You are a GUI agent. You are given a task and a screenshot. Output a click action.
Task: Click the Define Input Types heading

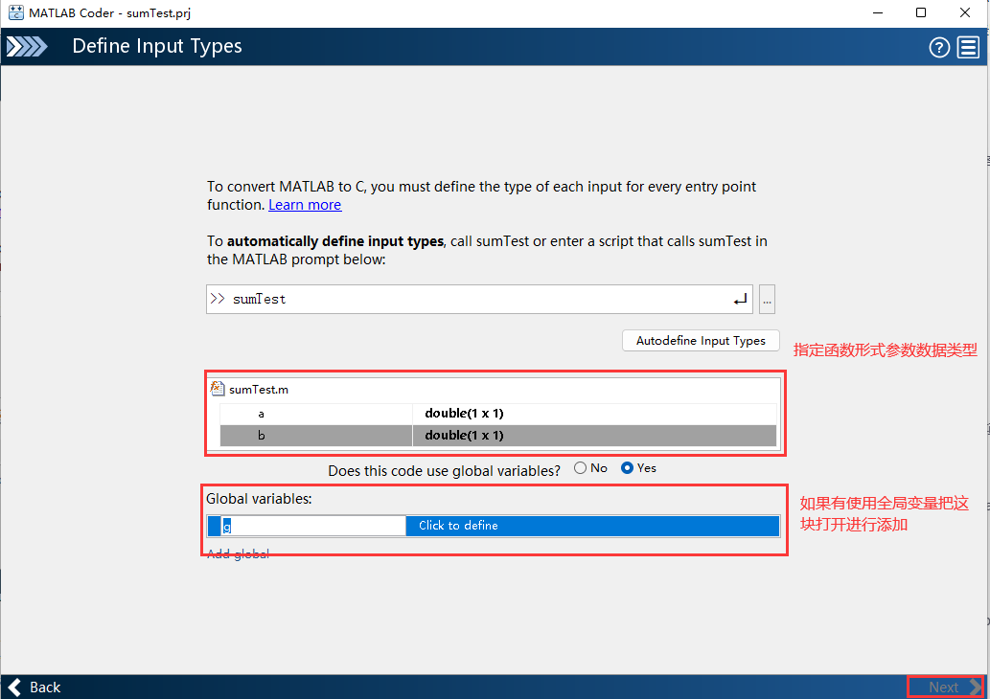click(x=157, y=46)
